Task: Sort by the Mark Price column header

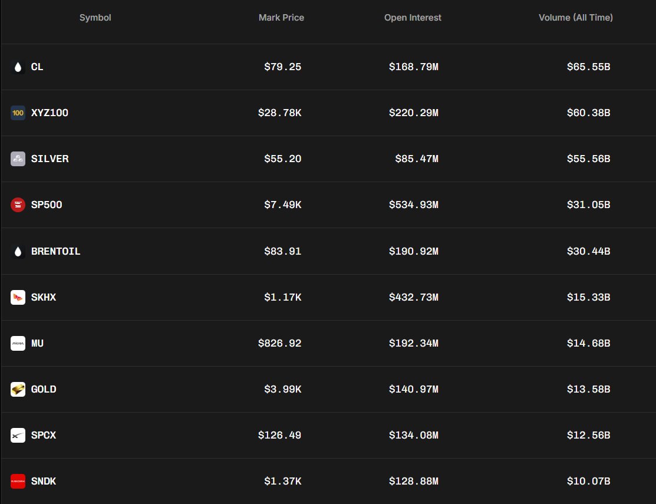Action: [x=281, y=18]
